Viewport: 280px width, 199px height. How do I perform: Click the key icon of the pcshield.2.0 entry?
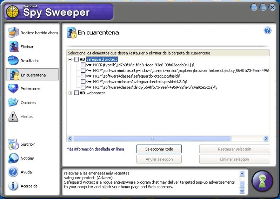(89, 82)
